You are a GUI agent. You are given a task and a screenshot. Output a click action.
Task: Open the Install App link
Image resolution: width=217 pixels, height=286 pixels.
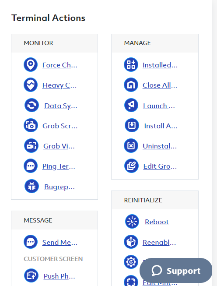161,126
